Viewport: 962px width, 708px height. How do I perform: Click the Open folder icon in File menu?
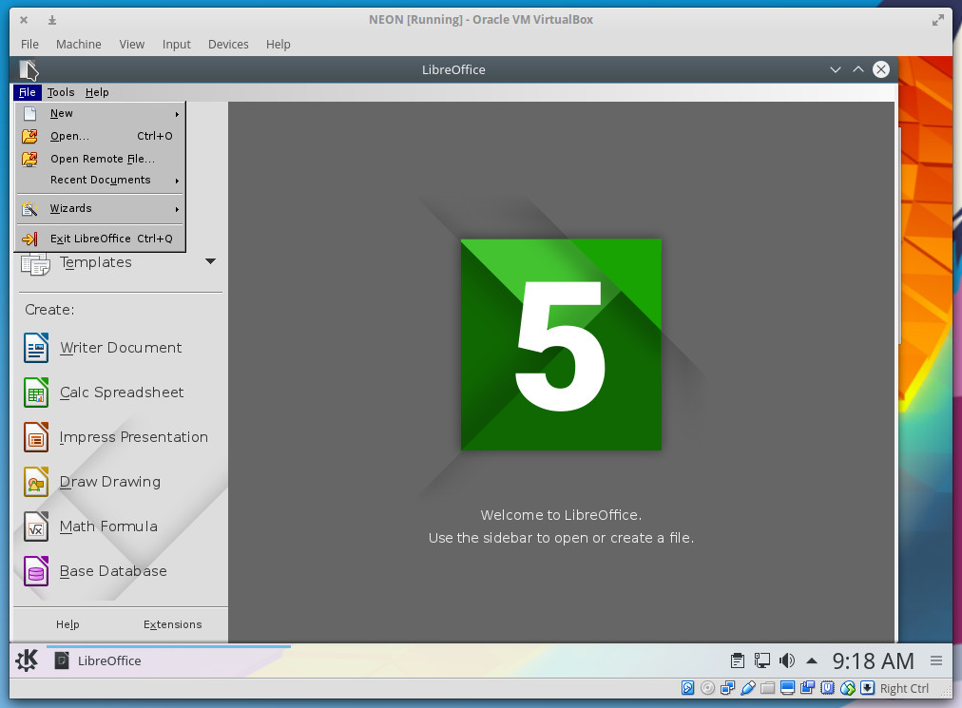pyautogui.click(x=29, y=136)
